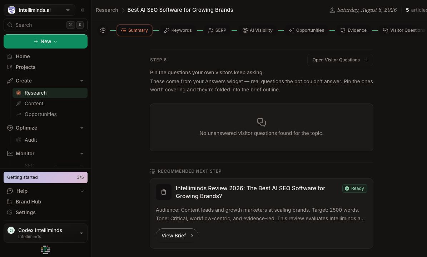Click the clipboard icon on the brief card
Screen dimensions: 427x257
coord(164,192)
